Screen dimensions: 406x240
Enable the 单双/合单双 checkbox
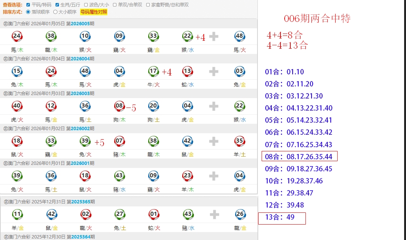pos(115,5)
